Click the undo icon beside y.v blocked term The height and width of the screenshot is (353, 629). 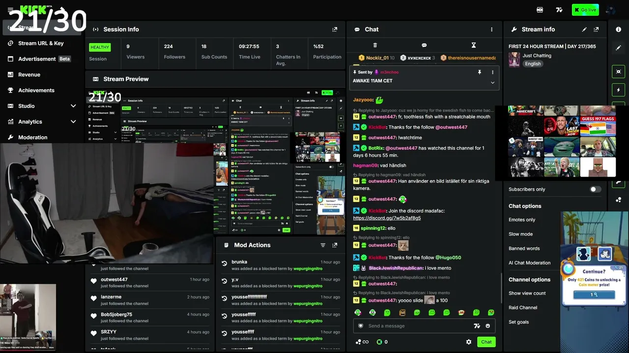[x=225, y=281]
